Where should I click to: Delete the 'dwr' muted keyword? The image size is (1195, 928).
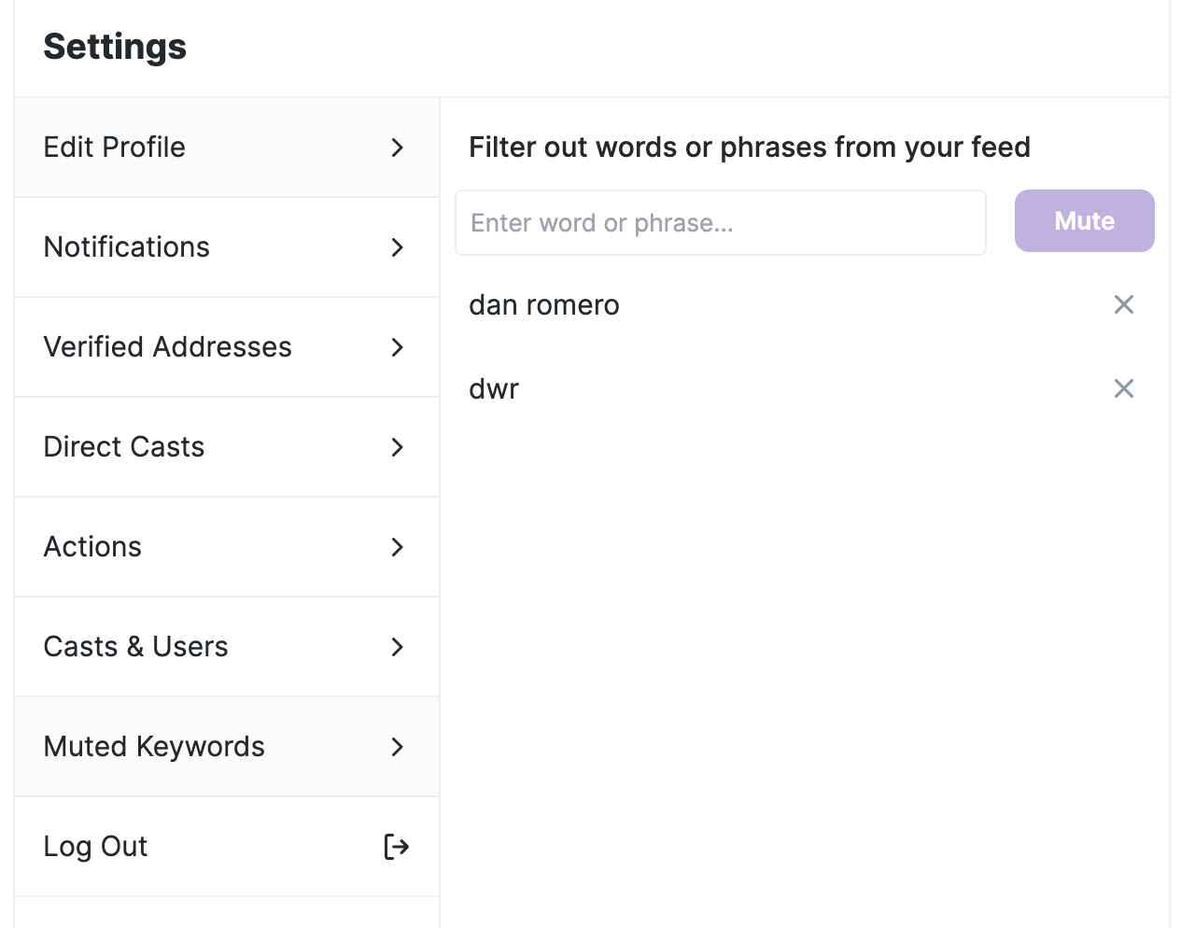[x=1123, y=388]
